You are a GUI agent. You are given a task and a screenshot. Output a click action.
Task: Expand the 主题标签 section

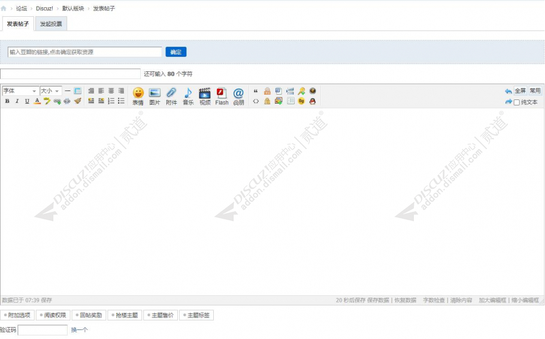196,316
